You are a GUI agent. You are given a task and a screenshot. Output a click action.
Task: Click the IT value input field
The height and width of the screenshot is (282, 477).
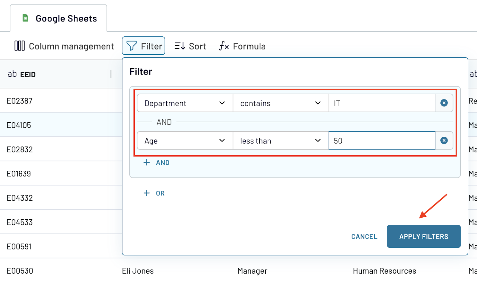(382, 103)
